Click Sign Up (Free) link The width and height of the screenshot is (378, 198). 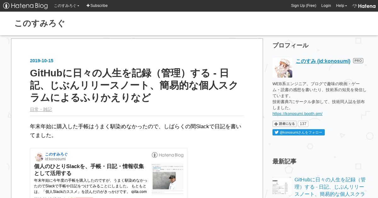coord(304,6)
